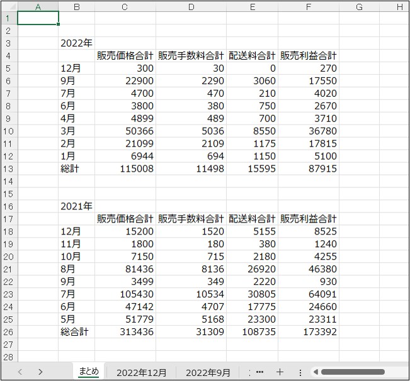Viewport: 410px width, 381px height.
Task: Click 配送料合計 header in row 4
Action: 253,55
